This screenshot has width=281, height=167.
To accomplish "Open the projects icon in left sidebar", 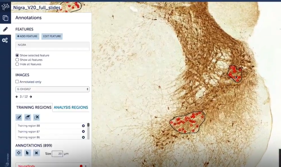I will (x=5, y=18).
